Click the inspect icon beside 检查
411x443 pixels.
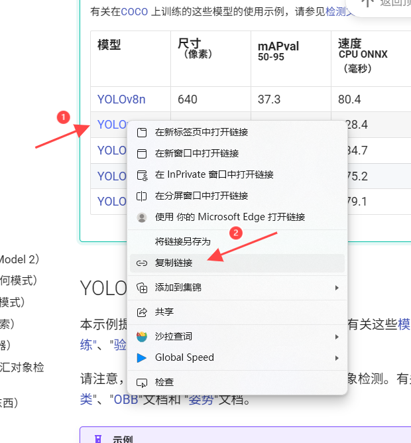pos(142,383)
